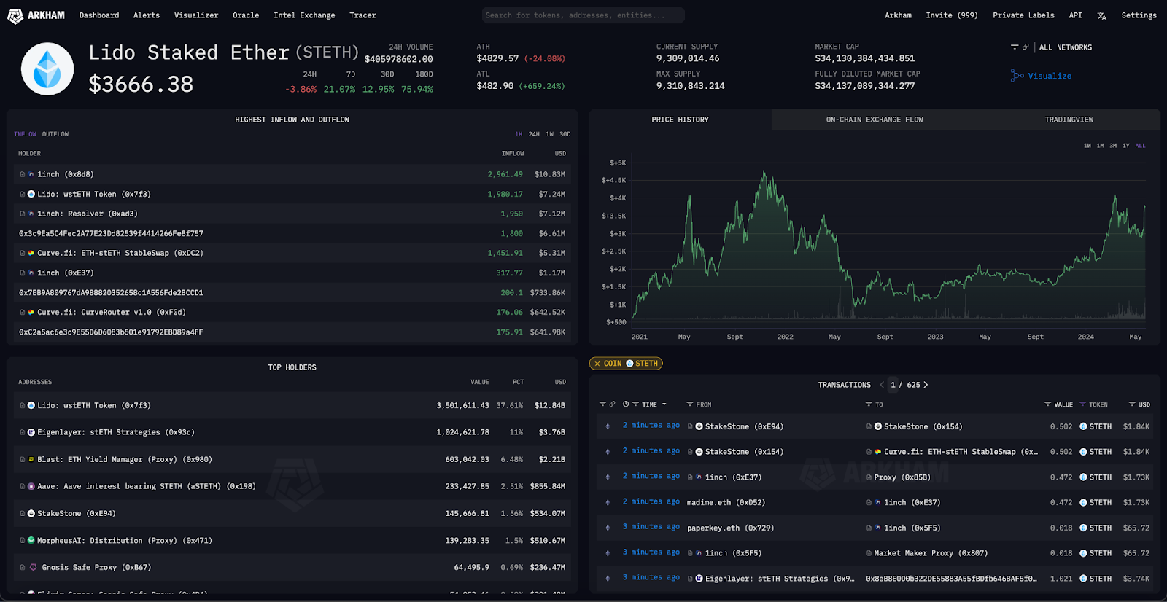Click the filter icon next to the VALUE column
Image resolution: width=1167 pixels, height=602 pixels.
(1048, 404)
